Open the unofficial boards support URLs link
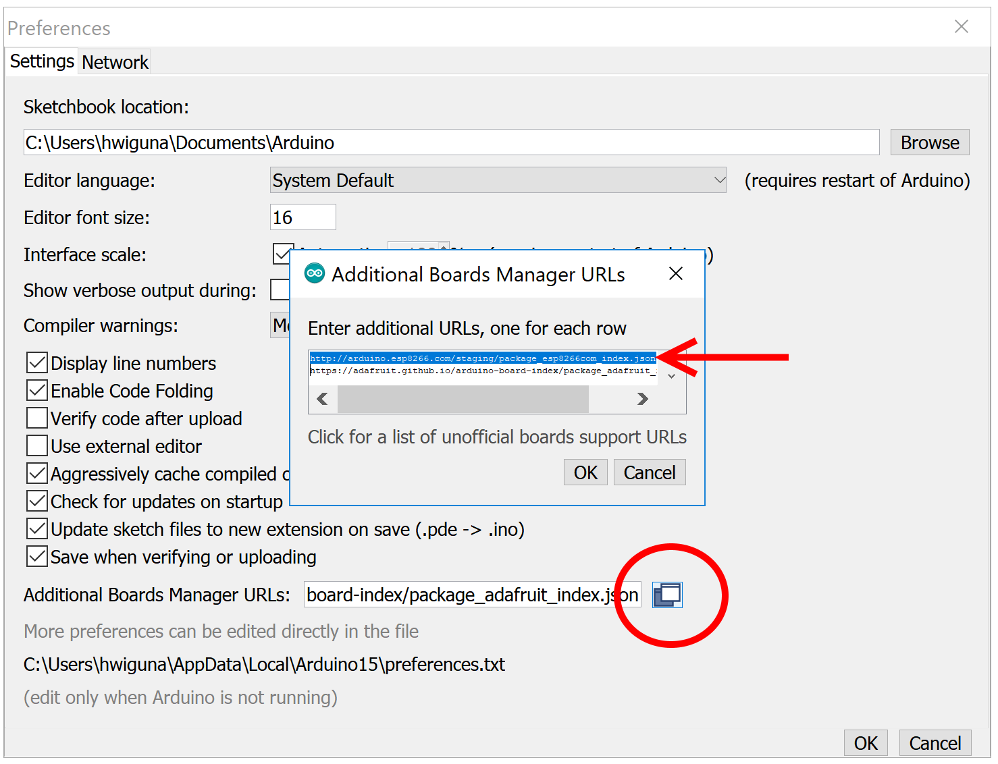The height and width of the screenshot is (764, 998). click(x=497, y=437)
